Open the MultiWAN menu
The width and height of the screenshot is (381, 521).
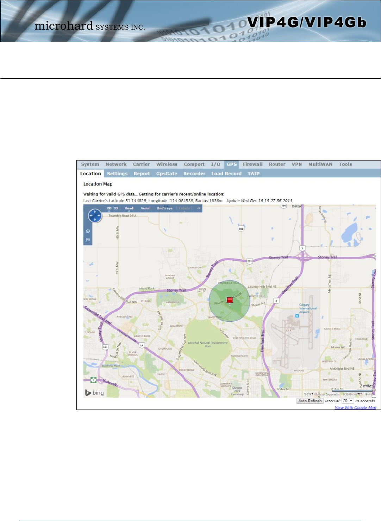coord(320,164)
